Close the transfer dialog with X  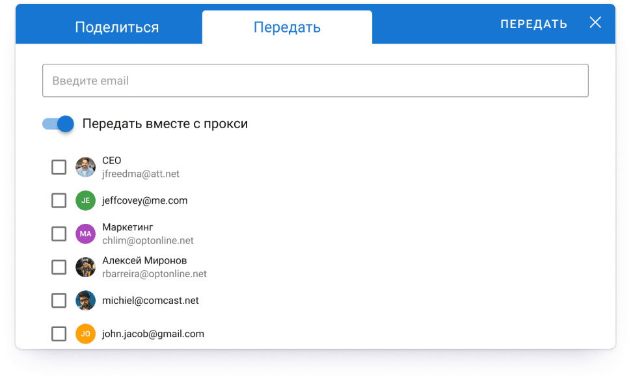[x=595, y=23]
